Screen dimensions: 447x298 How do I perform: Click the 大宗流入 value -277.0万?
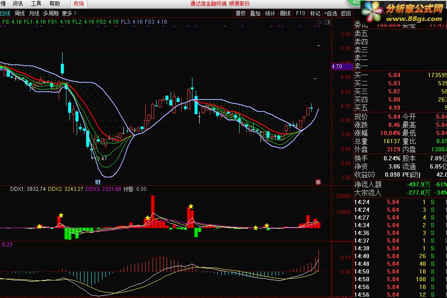pos(418,193)
